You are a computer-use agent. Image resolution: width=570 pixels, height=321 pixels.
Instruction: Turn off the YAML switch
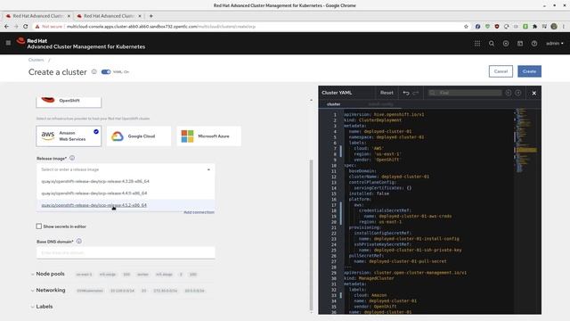pos(106,71)
